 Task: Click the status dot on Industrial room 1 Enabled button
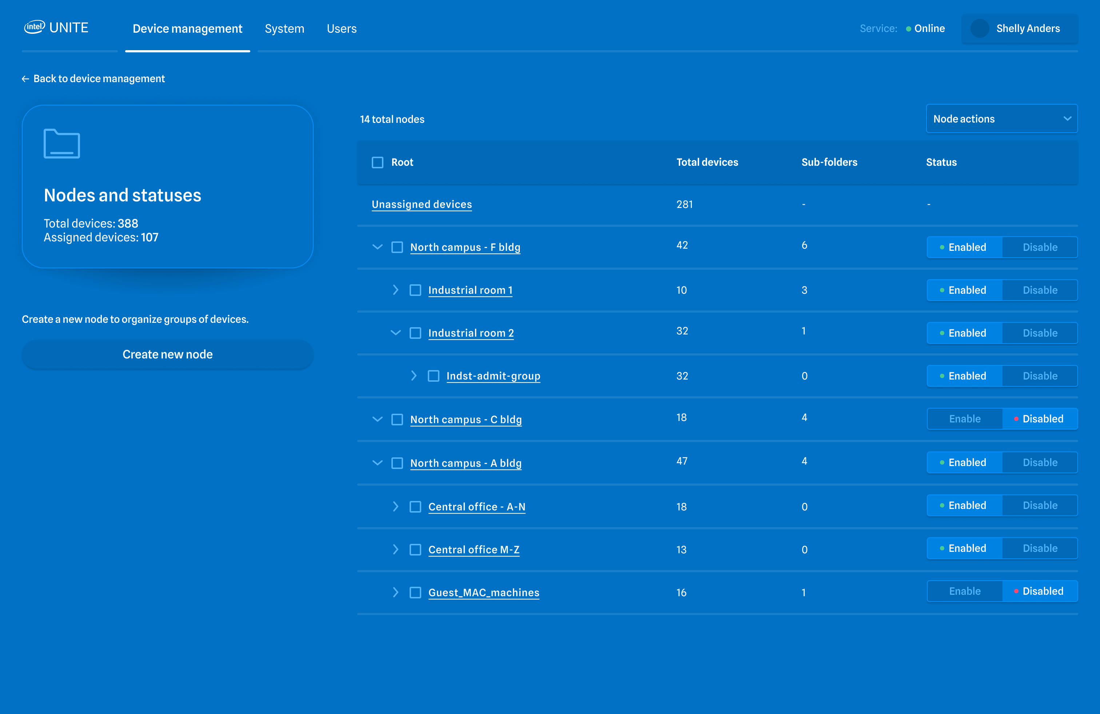pos(943,290)
